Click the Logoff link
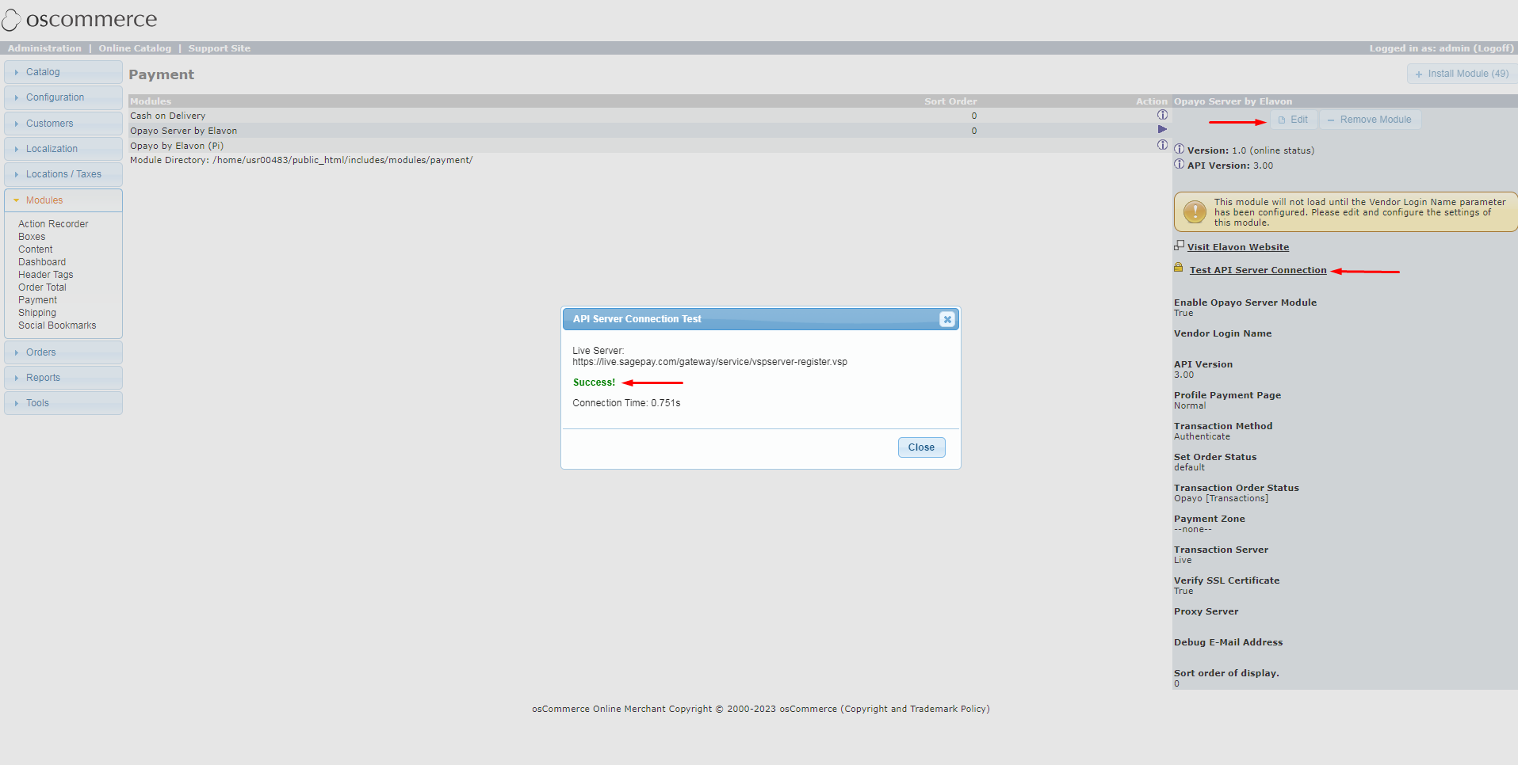Viewport: 1518px width, 765px height. pyautogui.click(x=1493, y=48)
